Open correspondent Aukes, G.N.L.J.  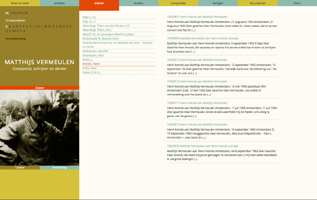click(x=92, y=72)
